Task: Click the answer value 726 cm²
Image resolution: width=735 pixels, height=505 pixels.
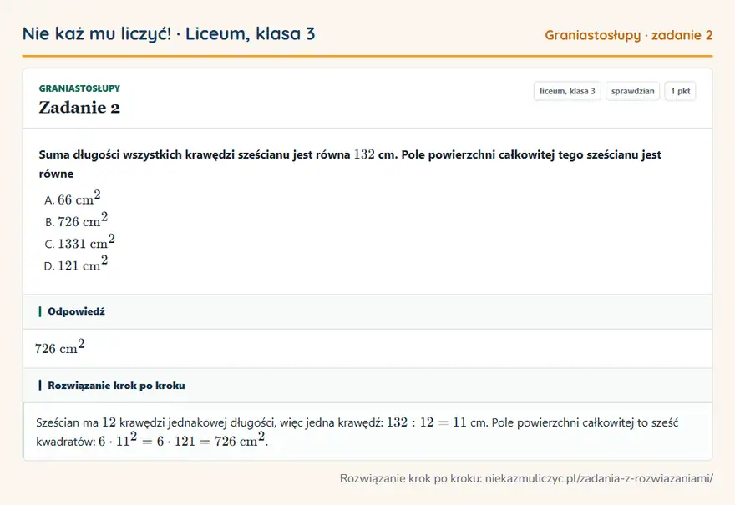Action: pyautogui.click(x=59, y=347)
